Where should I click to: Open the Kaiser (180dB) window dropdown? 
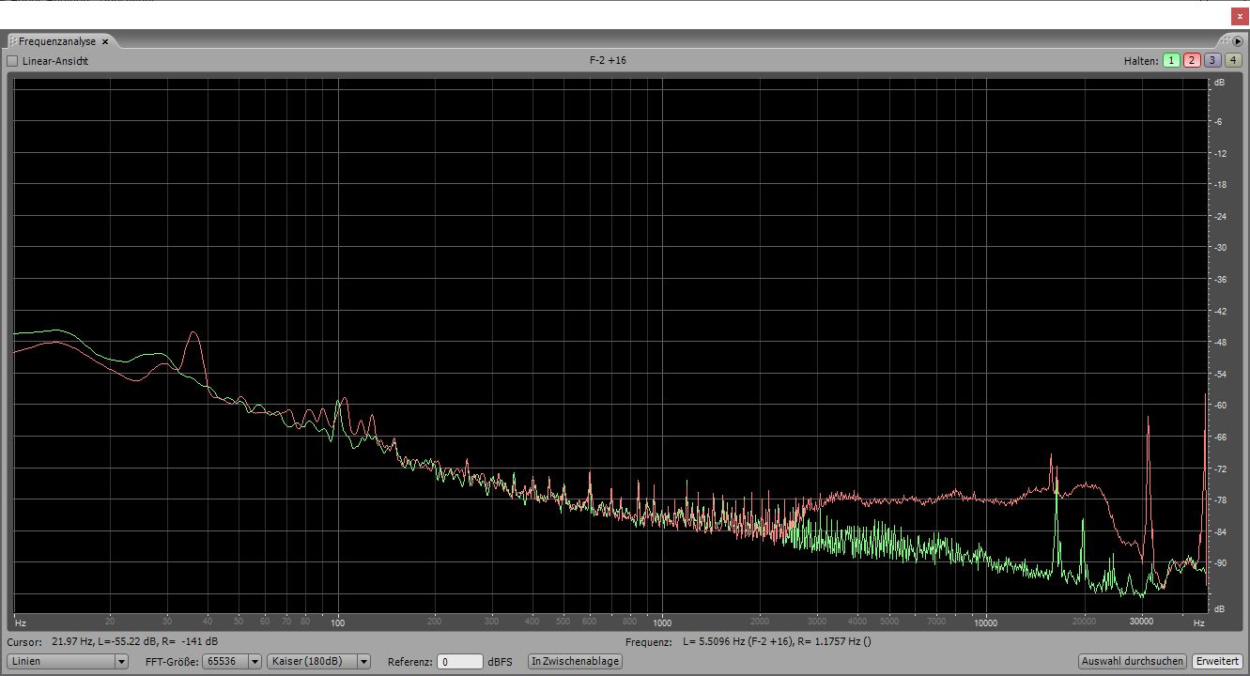(x=318, y=661)
